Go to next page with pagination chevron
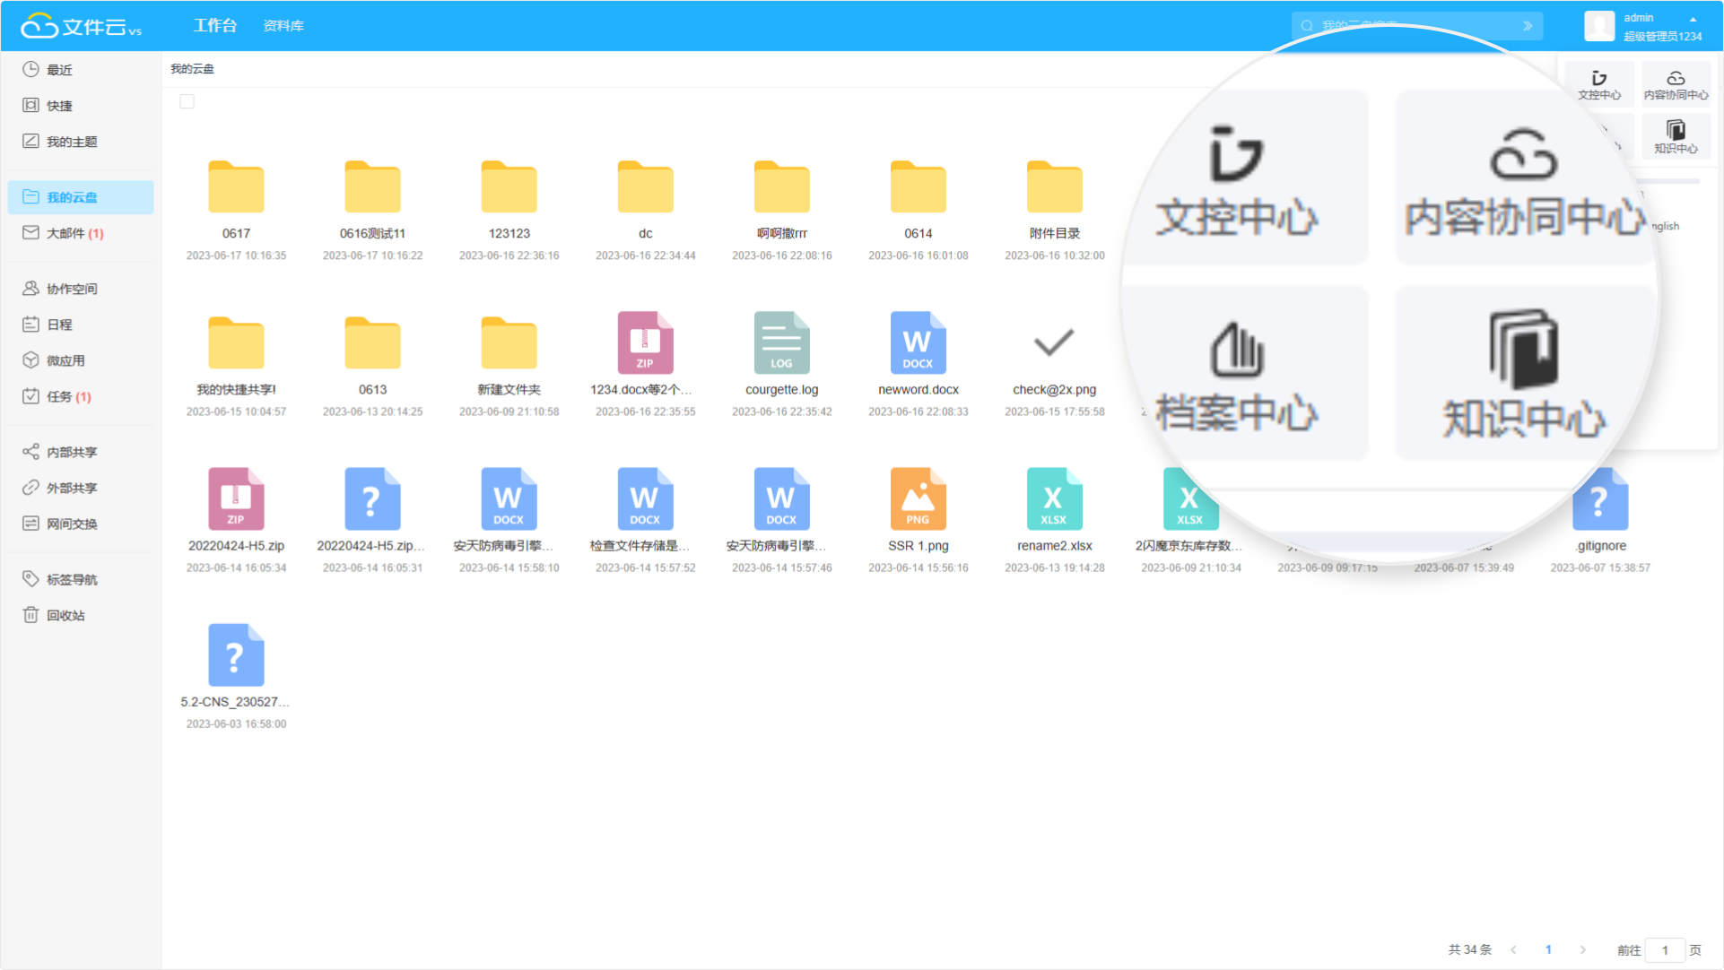The width and height of the screenshot is (1724, 970). [1582, 949]
